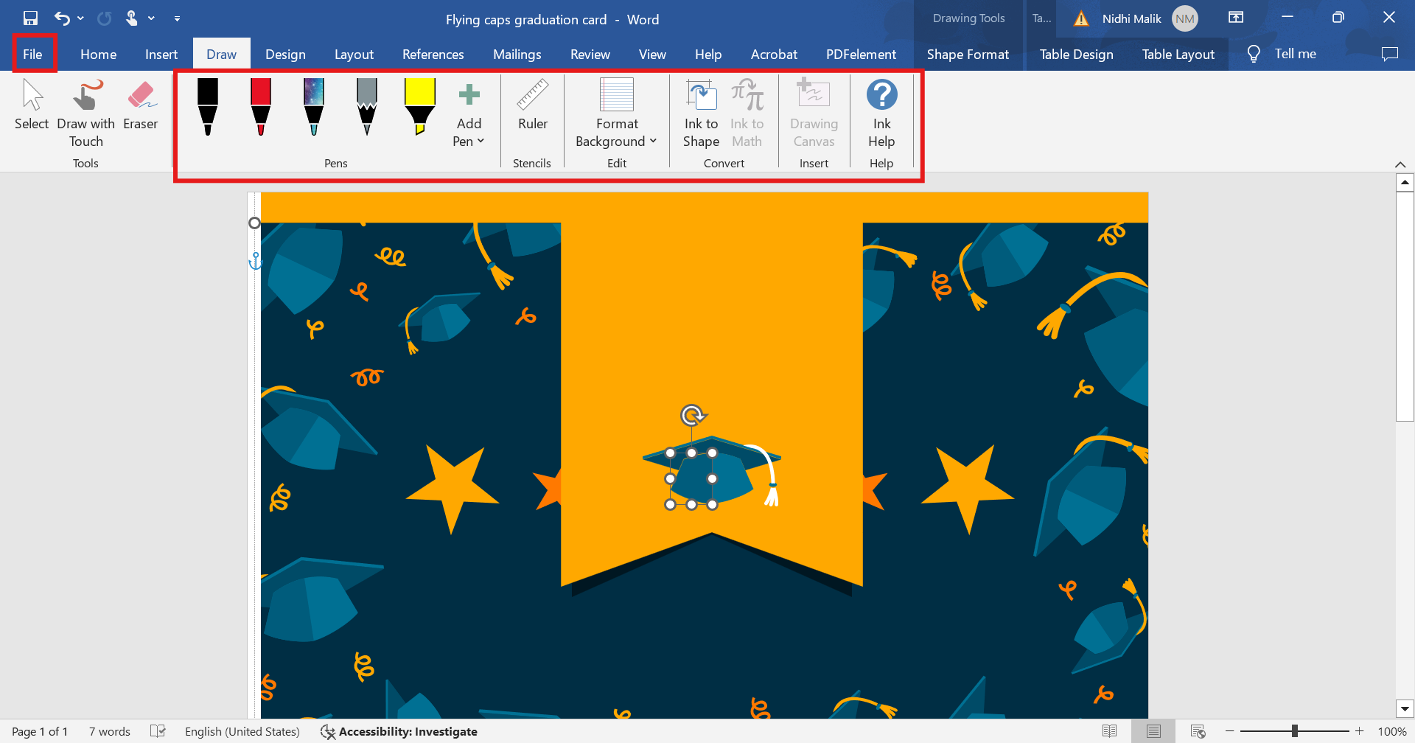This screenshot has height=743, width=1415.
Task: Click the Ink to Math button
Action: click(747, 114)
